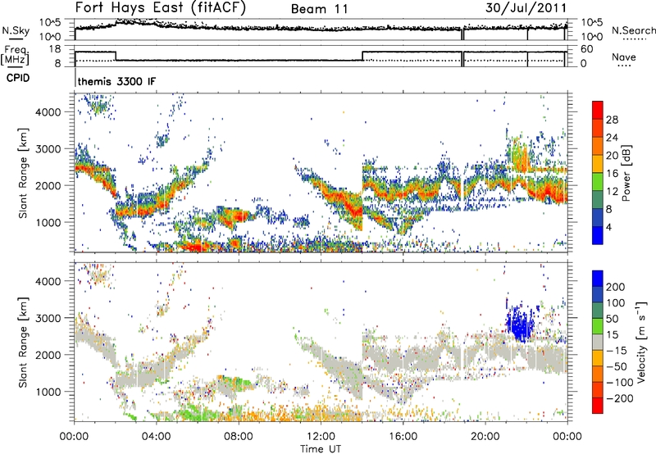The image size is (656, 454).
Task: Click the 'Slant Range [km]' label of the velocity panel
Action: 24,343
